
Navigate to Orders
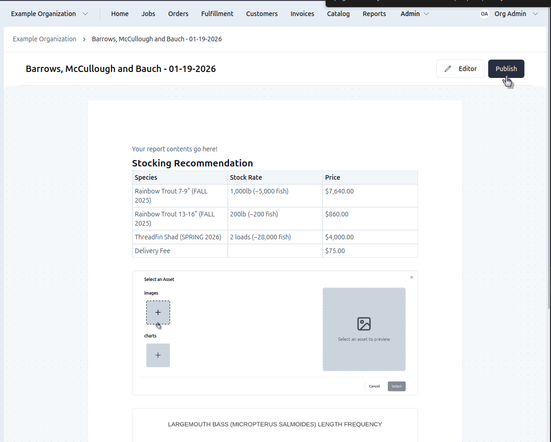pyautogui.click(x=178, y=14)
